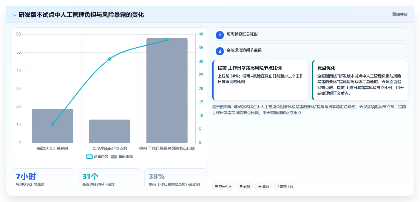
Task: Click the 38% stat card
Action: [x=176, y=179]
